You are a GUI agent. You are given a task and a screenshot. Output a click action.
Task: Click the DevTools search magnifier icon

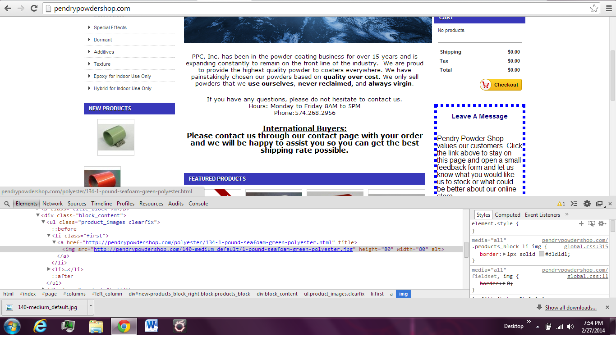7,204
